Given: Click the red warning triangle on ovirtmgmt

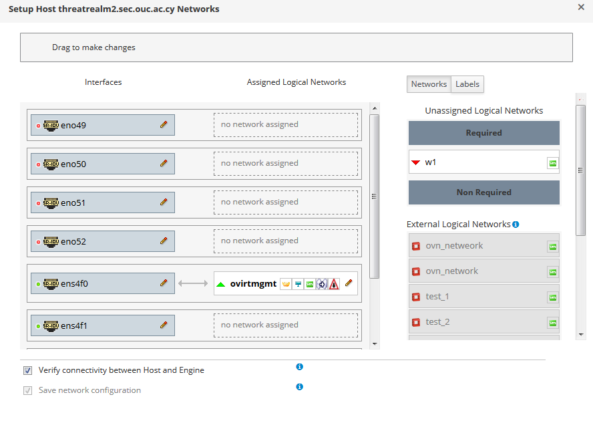Looking at the screenshot, I should [x=334, y=284].
